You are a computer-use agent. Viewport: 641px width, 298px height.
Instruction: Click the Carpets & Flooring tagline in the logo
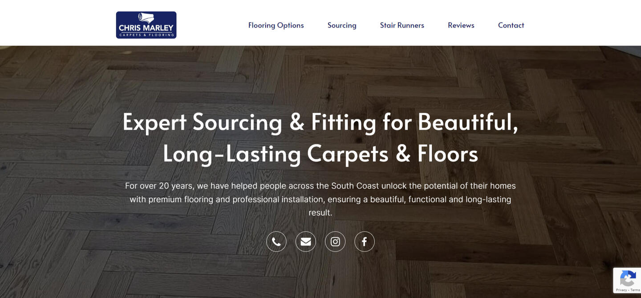pos(146,35)
